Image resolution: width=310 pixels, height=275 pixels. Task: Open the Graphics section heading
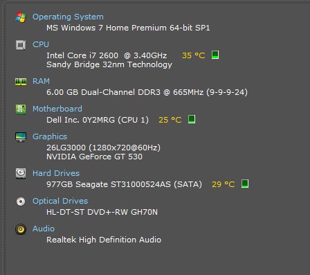[x=50, y=136]
